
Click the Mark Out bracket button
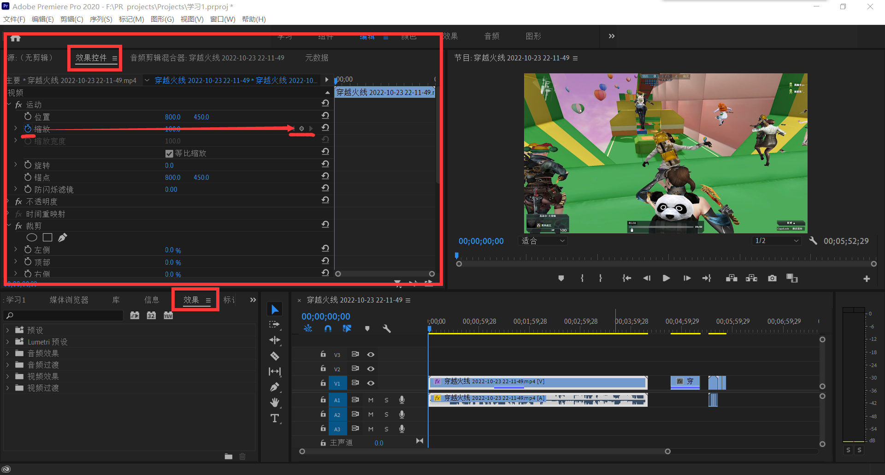coord(600,278)
